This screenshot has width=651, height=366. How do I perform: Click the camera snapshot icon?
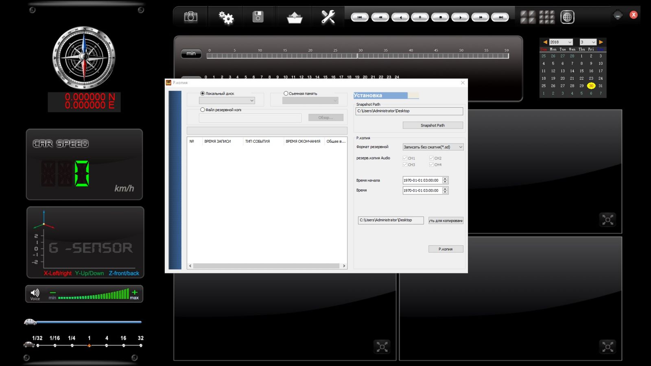190,17
